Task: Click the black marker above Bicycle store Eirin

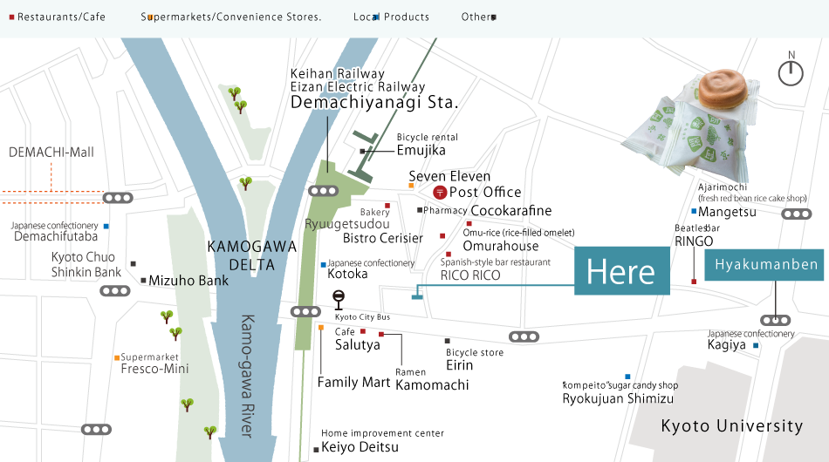Action: [448, 341]
